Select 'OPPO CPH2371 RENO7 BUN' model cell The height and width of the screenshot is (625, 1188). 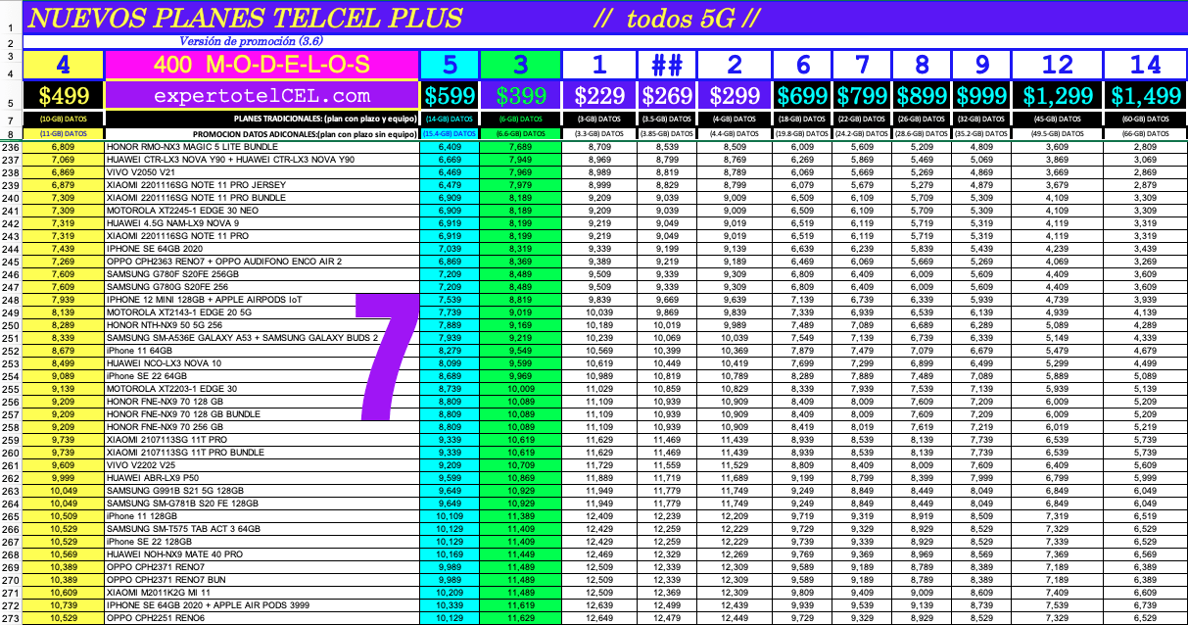click(261, 580)
